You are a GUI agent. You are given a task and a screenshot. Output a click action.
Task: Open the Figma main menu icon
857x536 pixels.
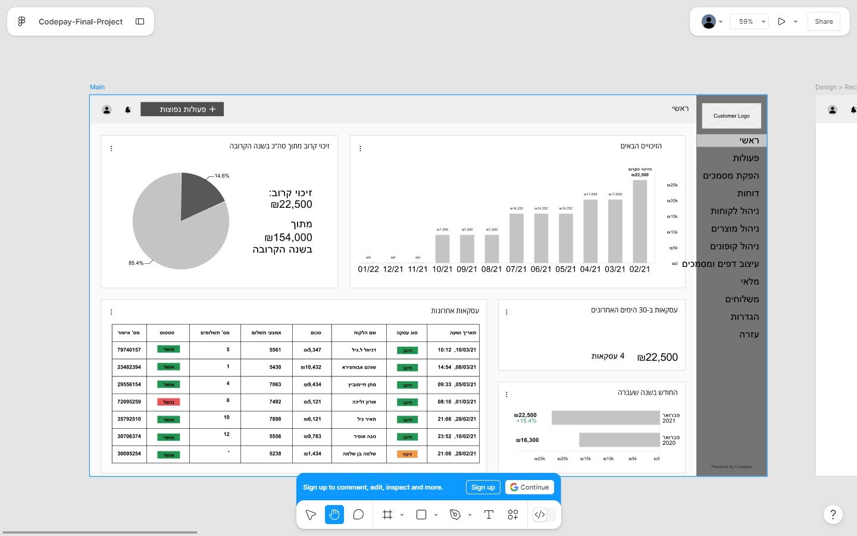[21, 21]
